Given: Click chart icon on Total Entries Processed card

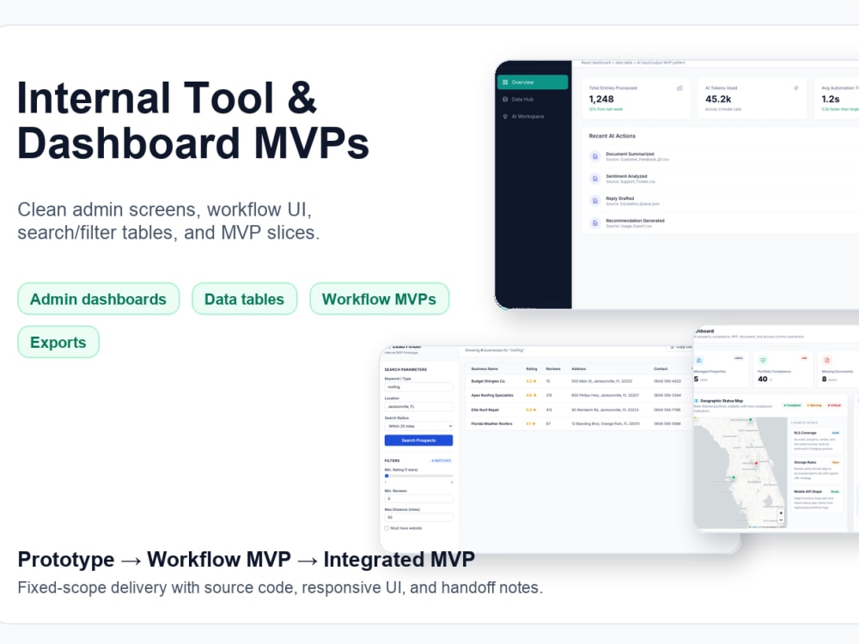Looking at the screenshot, I should click(x=679, y=88).
